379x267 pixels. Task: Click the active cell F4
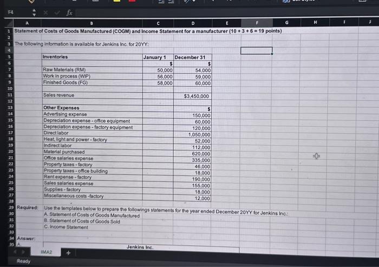pos(257,50)
